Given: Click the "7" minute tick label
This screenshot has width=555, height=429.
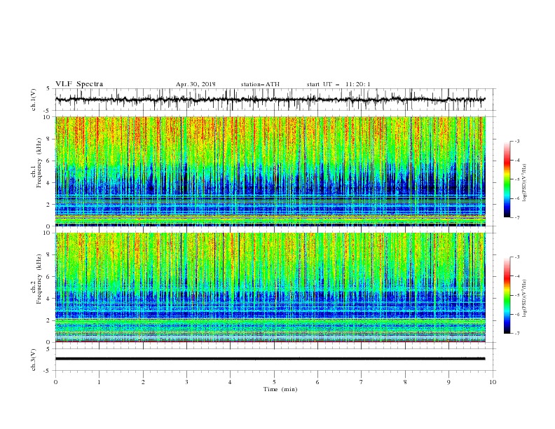Looking at the screenshot, I should click(x=362, y=382).
